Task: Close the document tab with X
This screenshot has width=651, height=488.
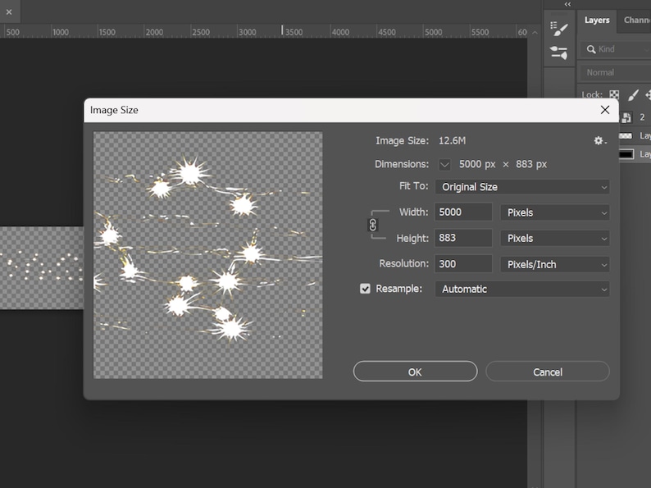Action: coord(9,12)
